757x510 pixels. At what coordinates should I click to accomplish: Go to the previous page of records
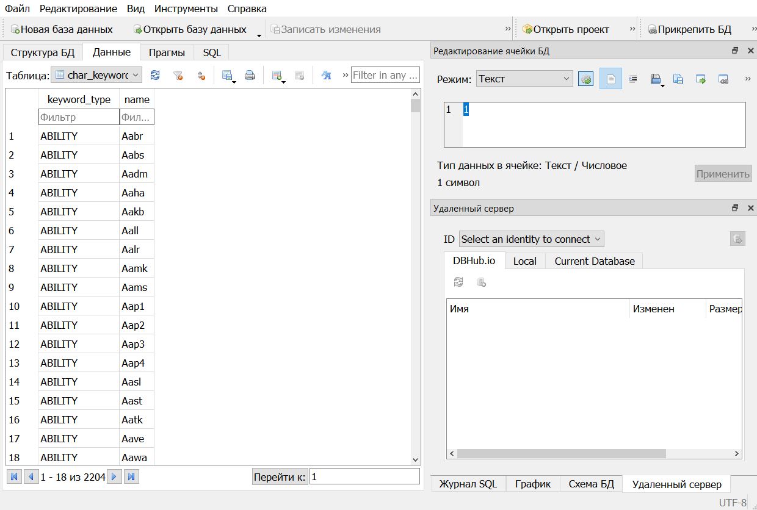point(31,477)
